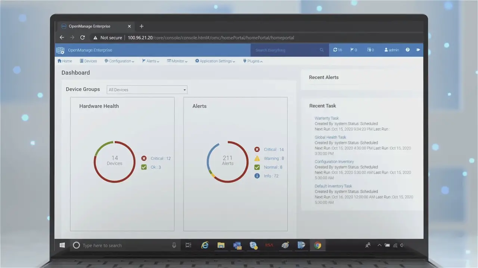Image resolution: width=478 pixels, height=268 pixels.
Task: Click the OpenManage Enterprise logo icon
Action: point(60,50)
